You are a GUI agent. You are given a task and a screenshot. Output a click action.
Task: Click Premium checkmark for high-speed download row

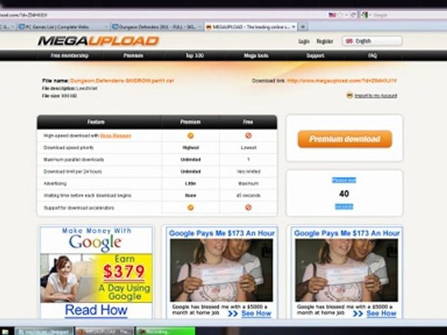[x=190, y=135]
